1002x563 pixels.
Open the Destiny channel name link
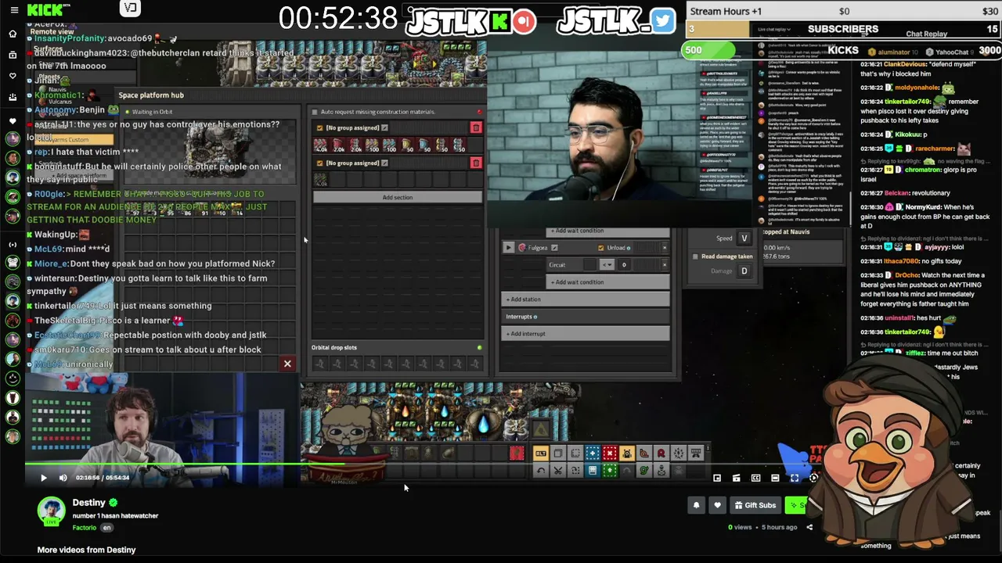(89, 503)
